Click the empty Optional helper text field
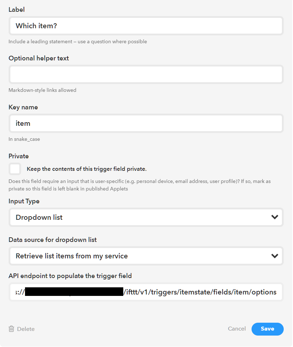This screenshot has width=293, height=347. click(146, 74)
